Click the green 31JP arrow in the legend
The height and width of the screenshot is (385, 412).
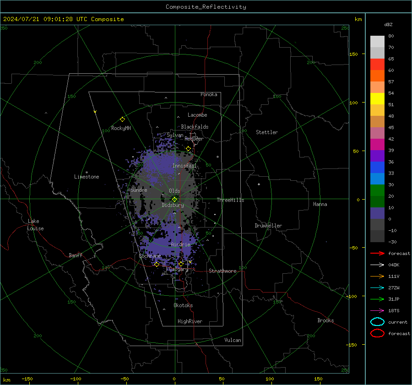[377, 299]
